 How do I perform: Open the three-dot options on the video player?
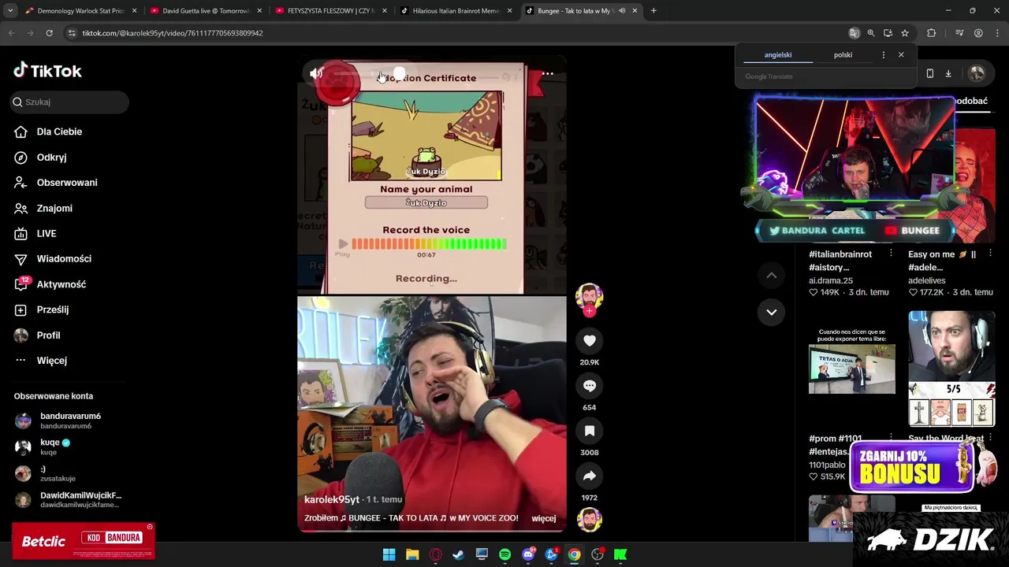[548, 74]
